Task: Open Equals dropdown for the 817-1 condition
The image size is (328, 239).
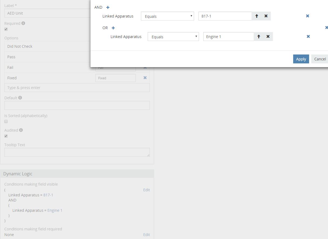Action: 167,16
